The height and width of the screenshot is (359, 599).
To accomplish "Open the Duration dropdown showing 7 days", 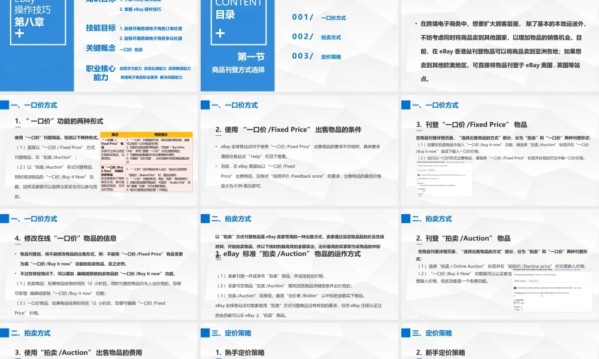I will pos(519,309).
